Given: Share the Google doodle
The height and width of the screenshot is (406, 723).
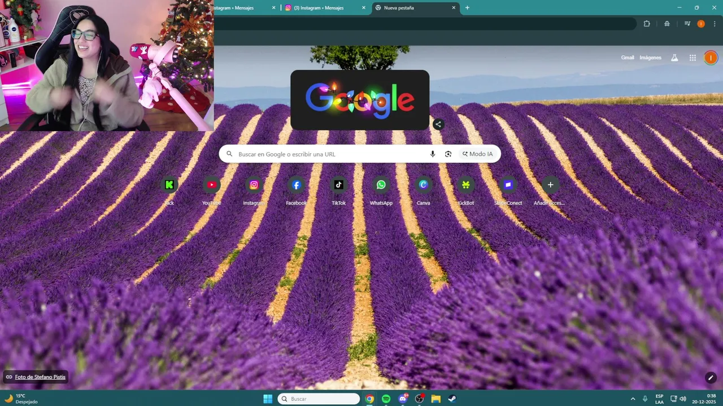Looking at the screenshot, I should [438, 125].
